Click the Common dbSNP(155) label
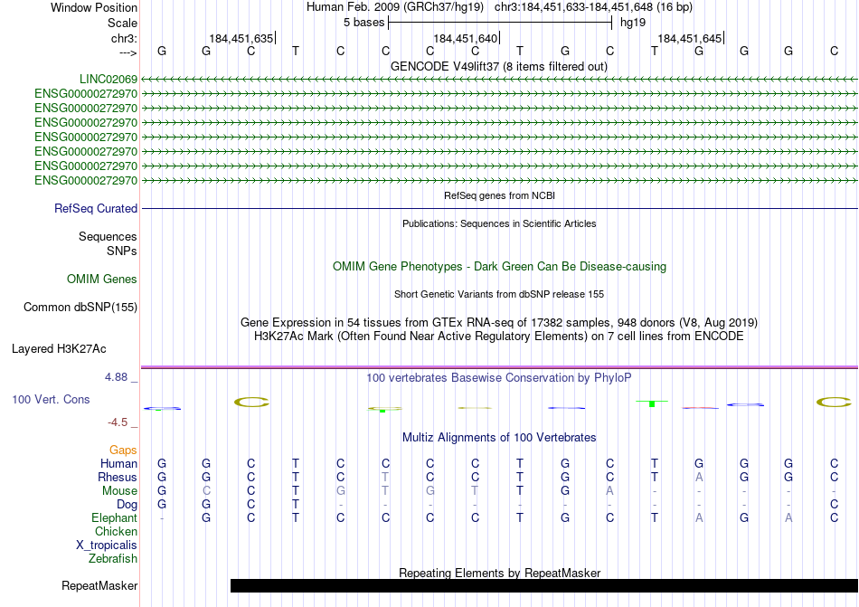The width and height of the screenshot is (859, 607). point(80,308)
